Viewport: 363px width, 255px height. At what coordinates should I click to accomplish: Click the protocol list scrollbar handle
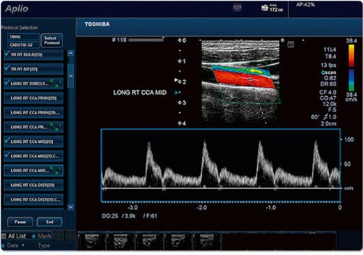point(70,76)
